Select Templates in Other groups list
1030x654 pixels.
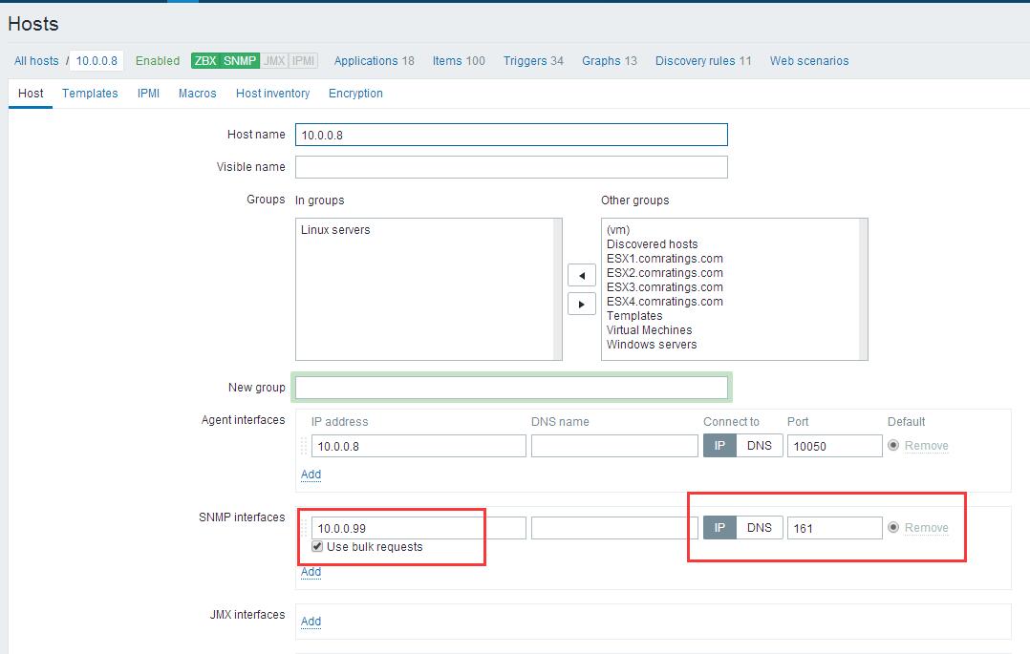[634, 316]
